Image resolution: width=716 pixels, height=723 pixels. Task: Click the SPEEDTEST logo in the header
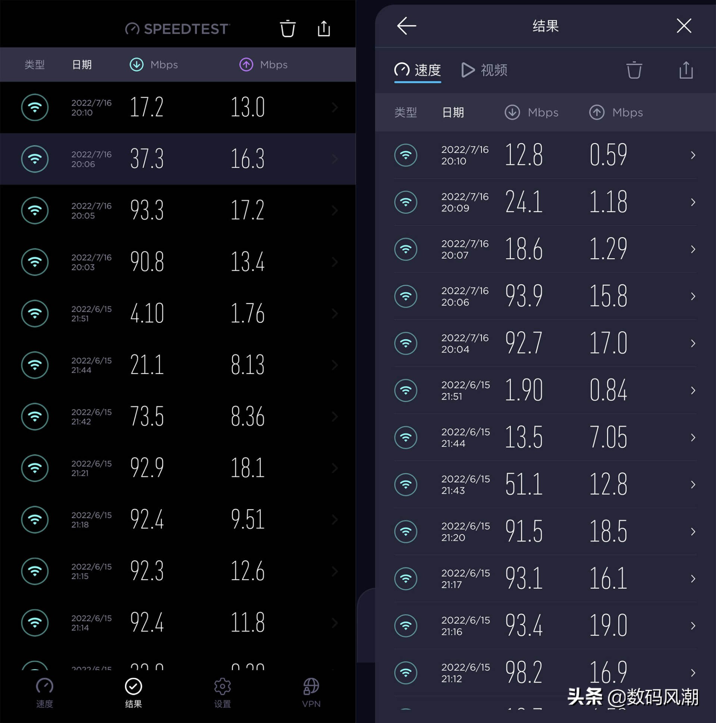pyautogui.click(x=177, y=29)
